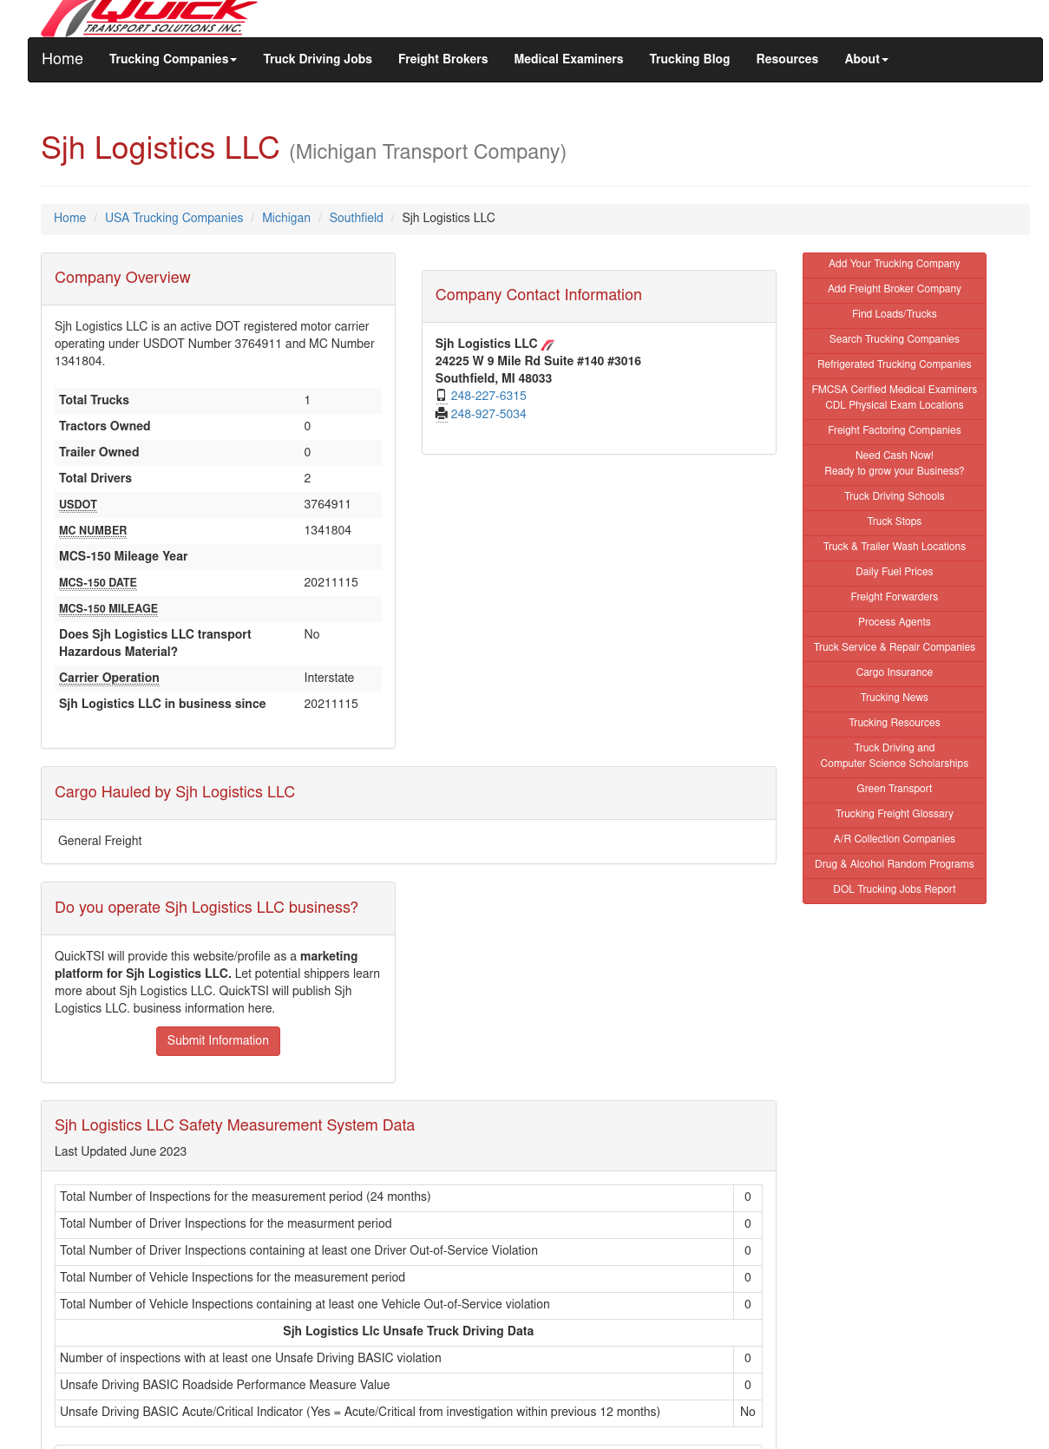Read Trucking News sidebar link
Viewport: 1049px width, 1449px height.
[x=894, y=698]
